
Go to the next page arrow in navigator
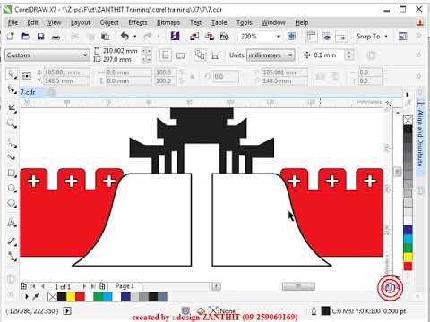point(84,286)
